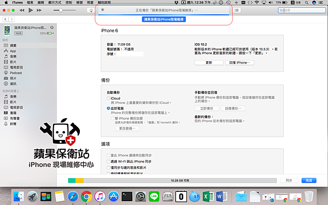Click the Spotlight search icon in menu bar
328x205 pixels.
307,2
